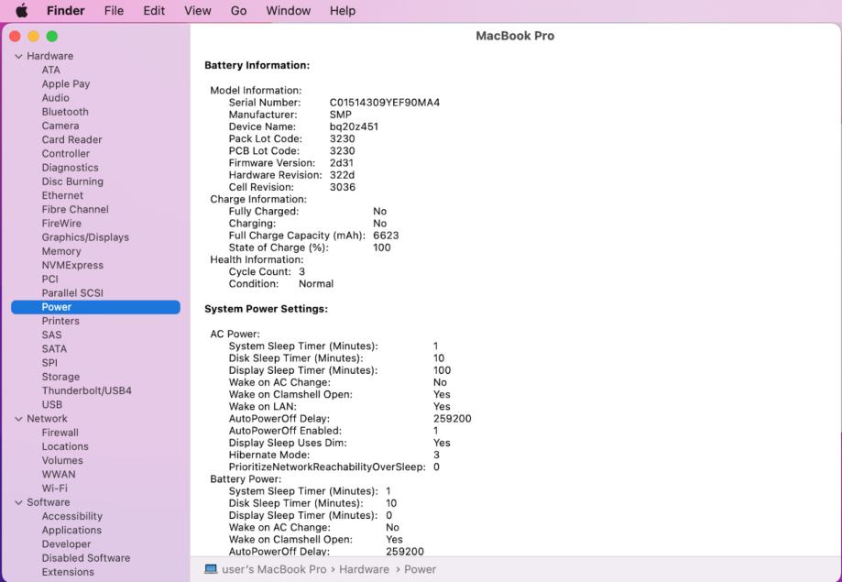Collapse the Software section chevron
842x582 pixels.
click(19, 502)
